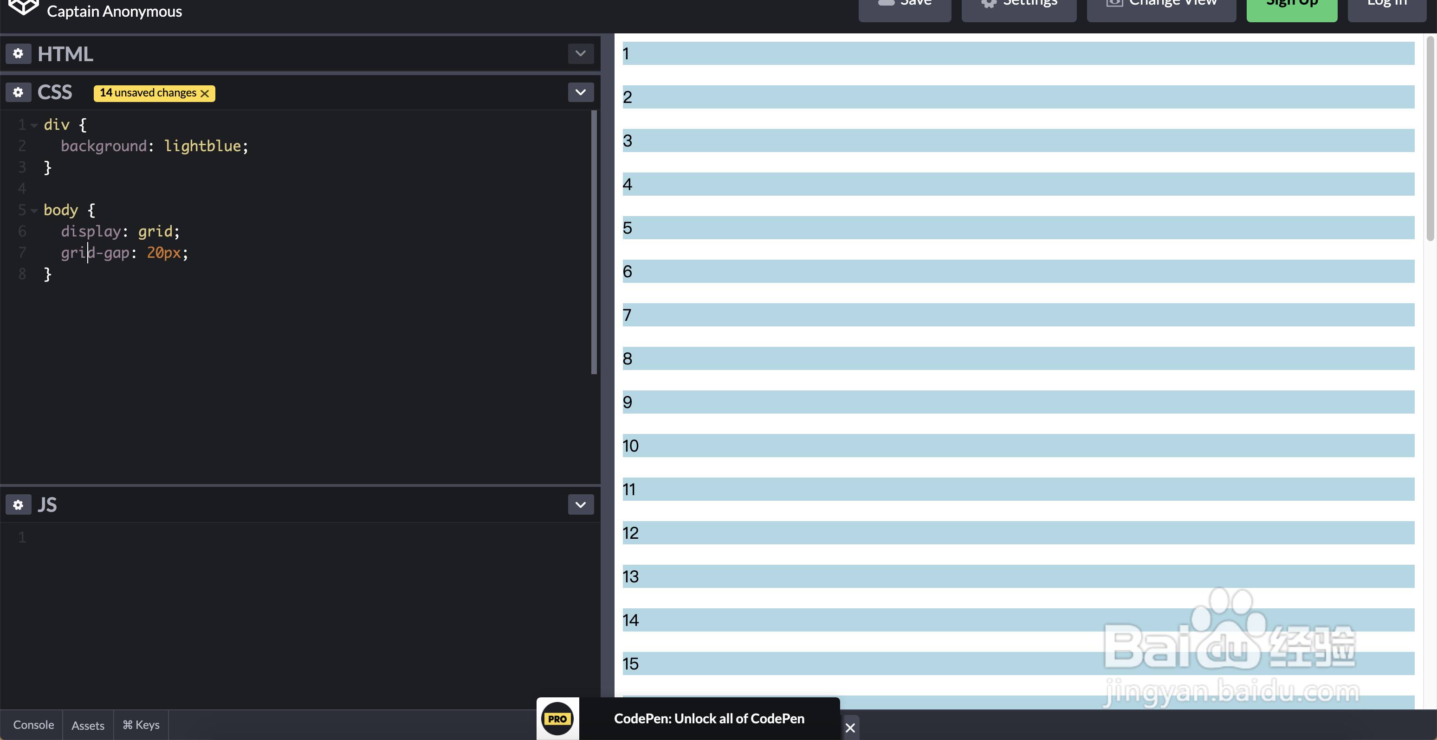Open the HTML editor settings gear

coord(18,53)
